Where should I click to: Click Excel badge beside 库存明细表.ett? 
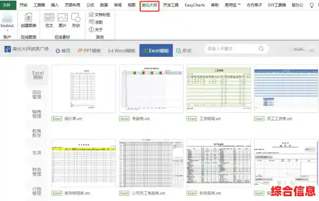[x=57, y=193]
